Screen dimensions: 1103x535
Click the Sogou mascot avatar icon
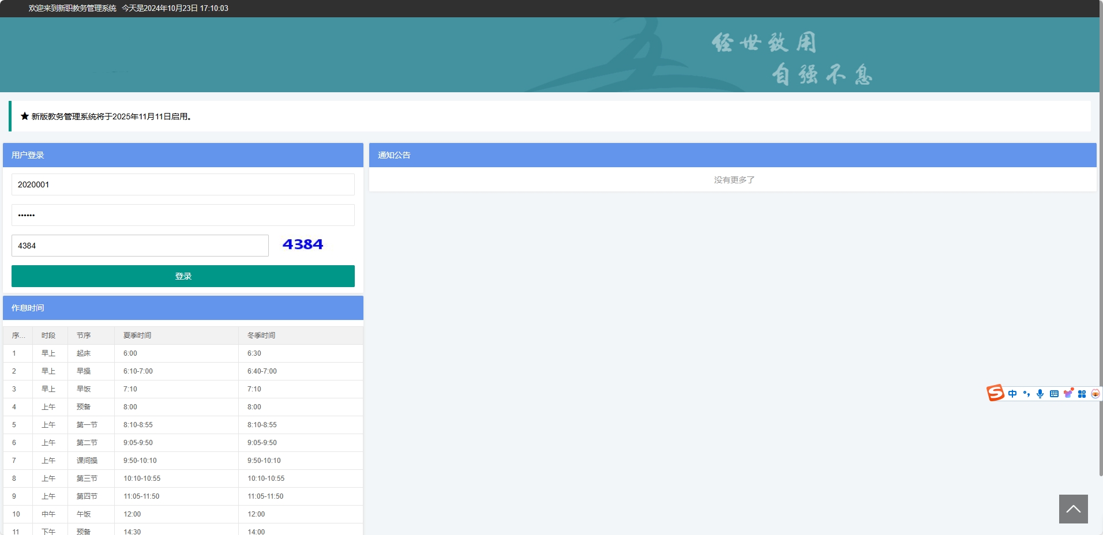(1095, 394)
